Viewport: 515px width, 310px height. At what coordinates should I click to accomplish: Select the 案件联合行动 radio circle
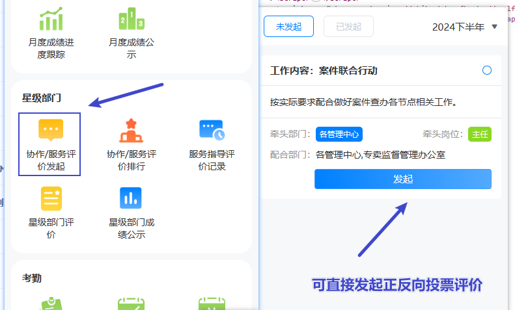click(487, 70)
